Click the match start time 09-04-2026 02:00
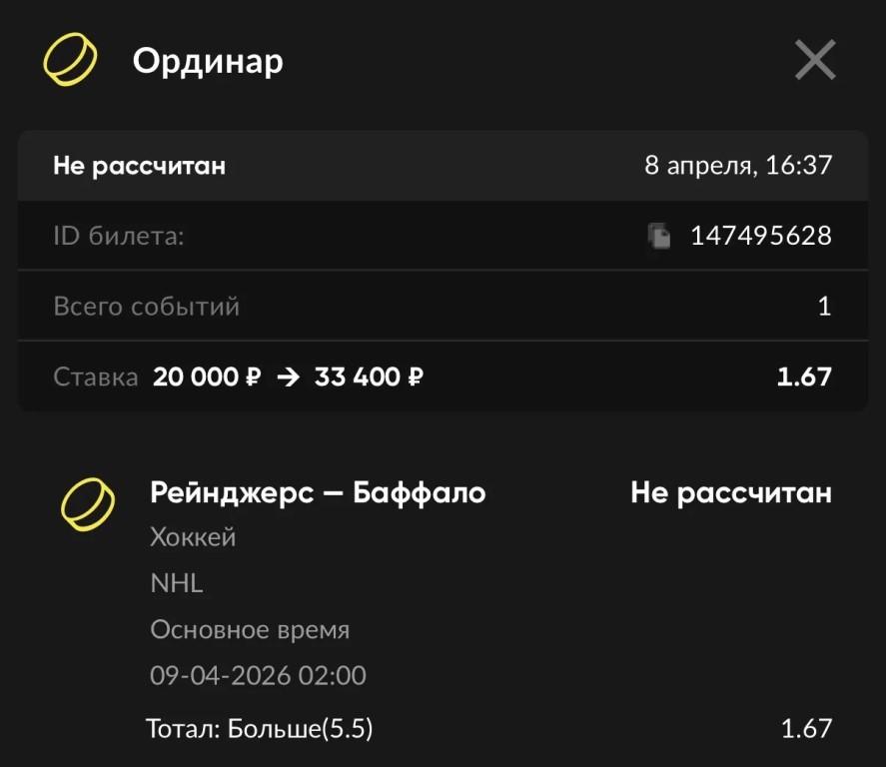 coord(258,676)
